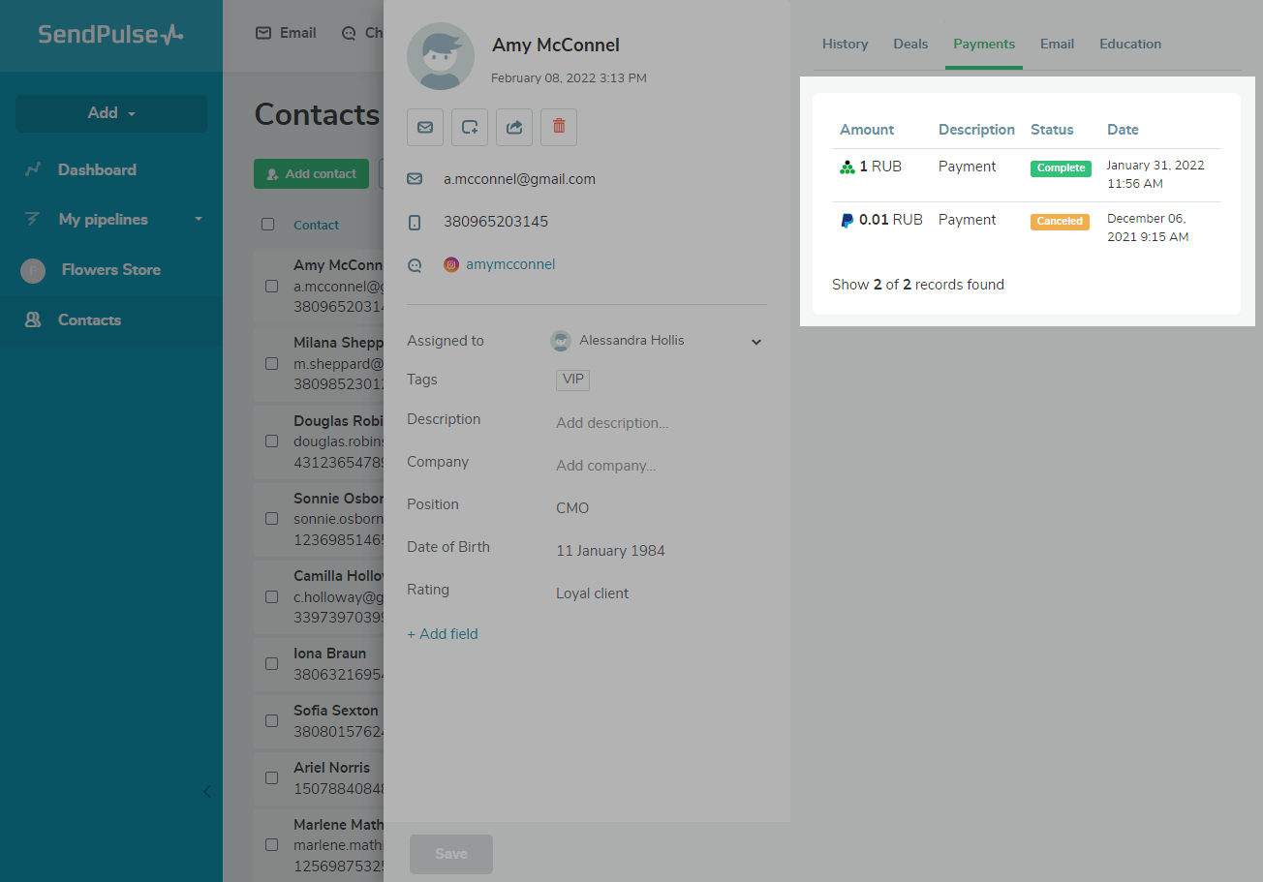Click the Assigned to name Alessandra Hollis
This screenshot has width=1263, height=882.
(631, 341)
